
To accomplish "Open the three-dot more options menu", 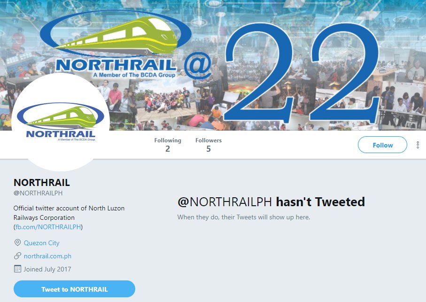I will (418, 145).
